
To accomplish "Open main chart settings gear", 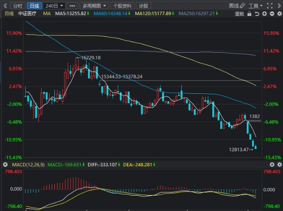I will (279, 14).
